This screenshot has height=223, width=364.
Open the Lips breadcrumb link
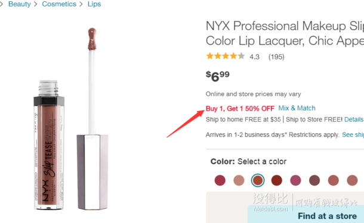coord(94,4)
